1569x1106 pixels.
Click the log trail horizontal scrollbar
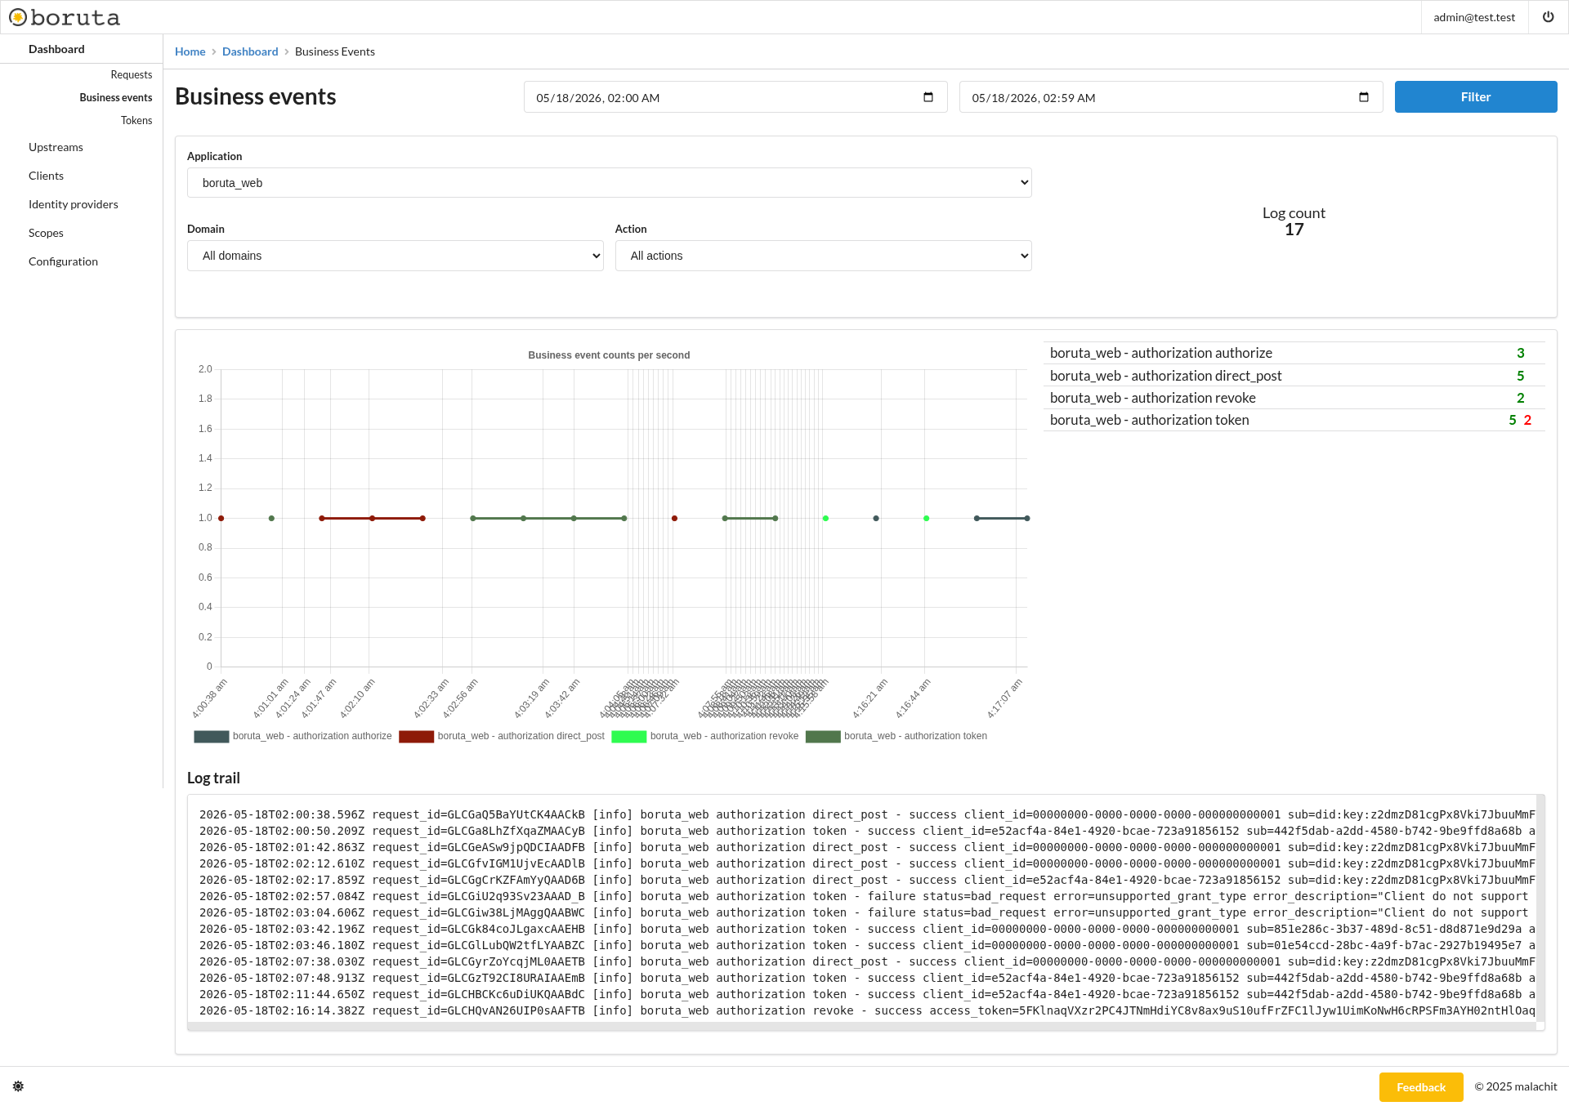861,1027
